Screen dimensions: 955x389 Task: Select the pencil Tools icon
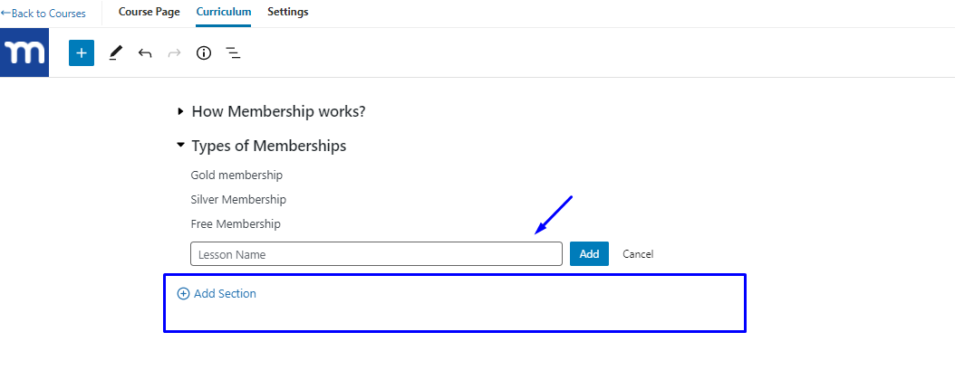click(x=115, y=52)
